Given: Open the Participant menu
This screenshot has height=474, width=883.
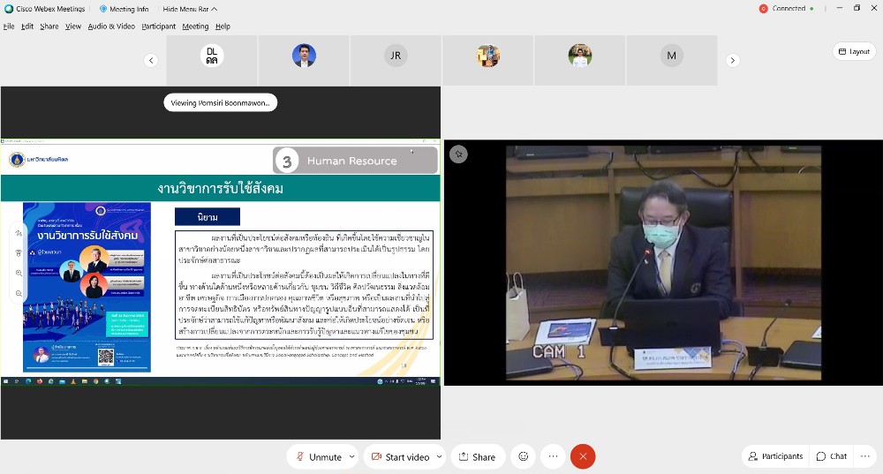Looking at the screenshot, I should tap(159, 26).
